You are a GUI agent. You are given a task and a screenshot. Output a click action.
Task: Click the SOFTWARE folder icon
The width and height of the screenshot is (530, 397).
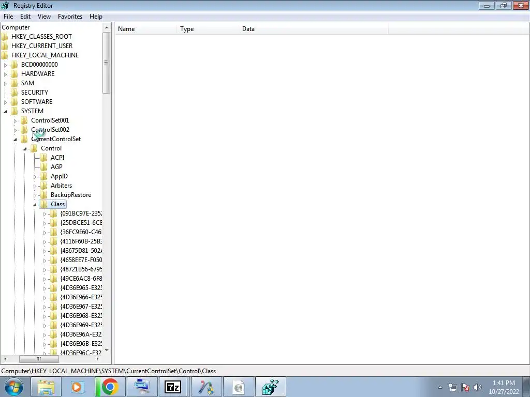pyautogui.click(x=14, y=102)
